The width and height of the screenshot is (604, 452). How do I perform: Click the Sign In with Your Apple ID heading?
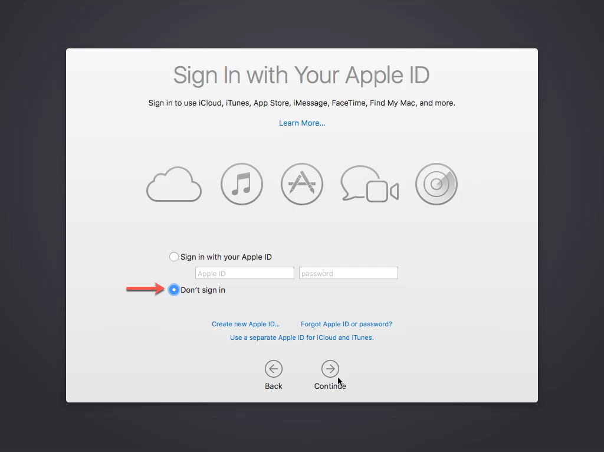[301, 75]
